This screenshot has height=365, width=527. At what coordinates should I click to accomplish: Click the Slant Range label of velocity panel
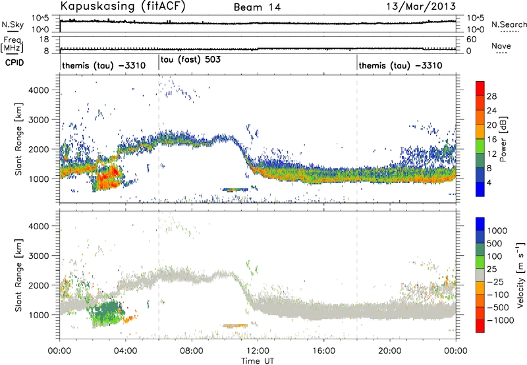pos(18,275)
